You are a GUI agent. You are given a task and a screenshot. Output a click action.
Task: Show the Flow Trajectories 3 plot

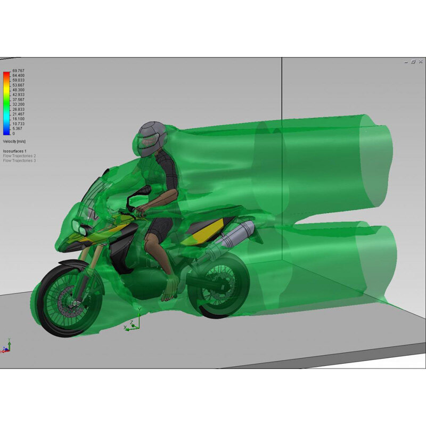(x=20, y=160)
